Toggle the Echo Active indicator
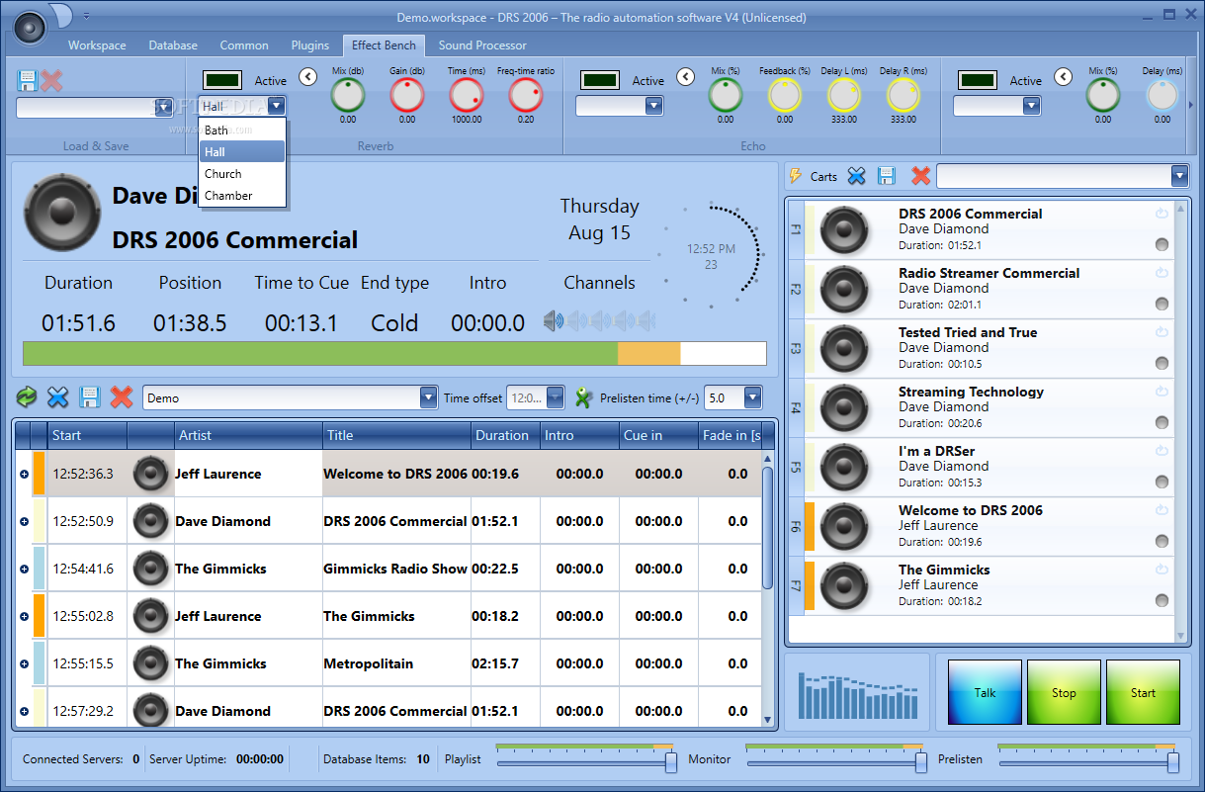The height and width of the screenshot is (792, 1205). pyautogui.click(x=600, y=80)
